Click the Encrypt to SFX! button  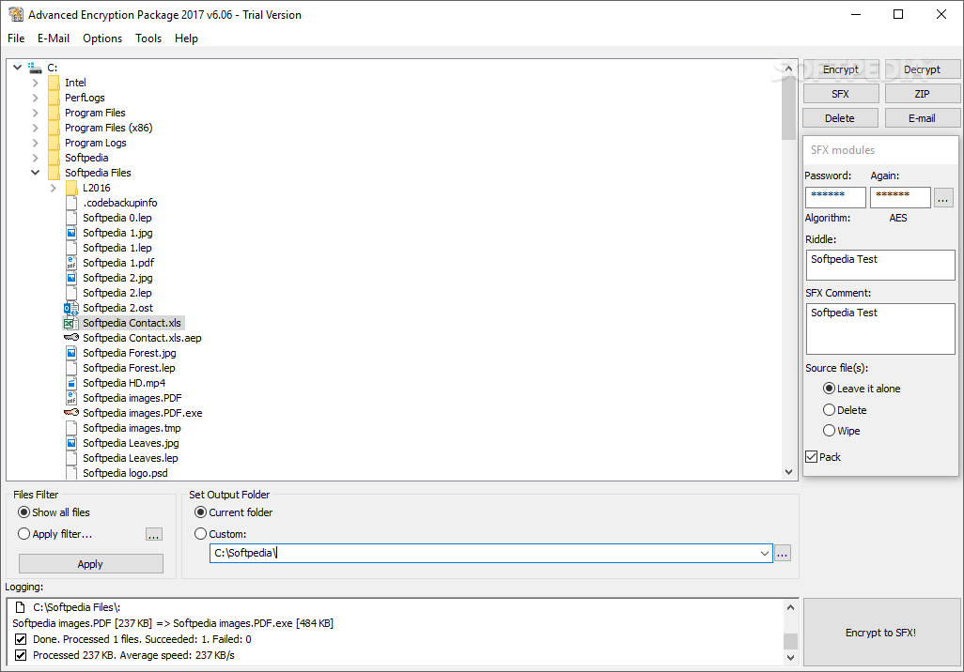(x=881, y=633)
